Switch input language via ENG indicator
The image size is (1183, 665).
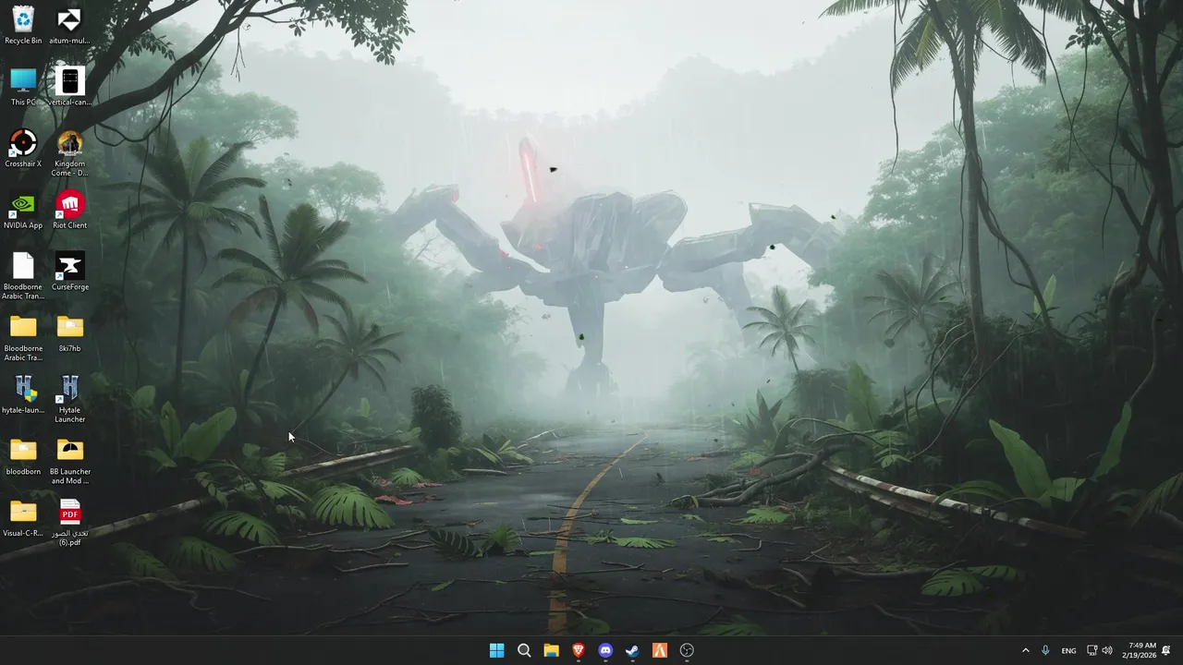click(1068, 650)
